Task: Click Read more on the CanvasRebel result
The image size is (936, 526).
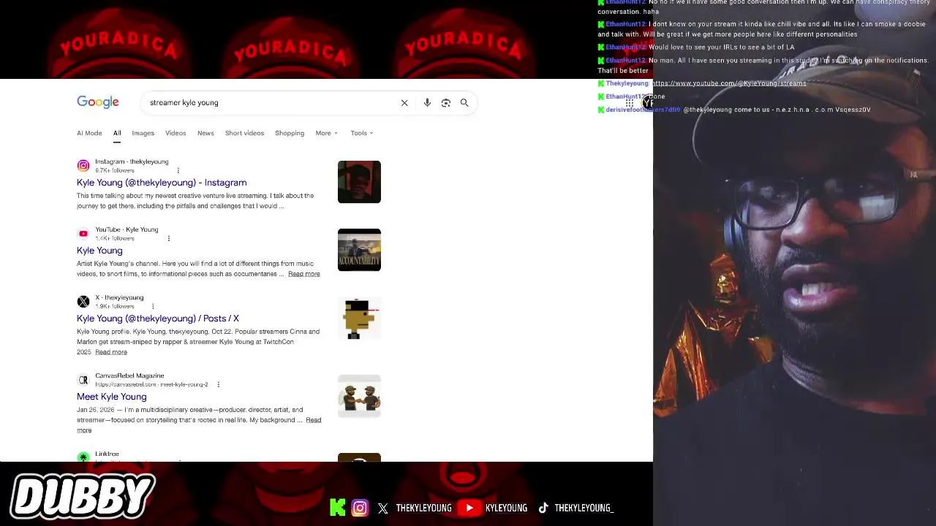Action: [x=314, y=420]
